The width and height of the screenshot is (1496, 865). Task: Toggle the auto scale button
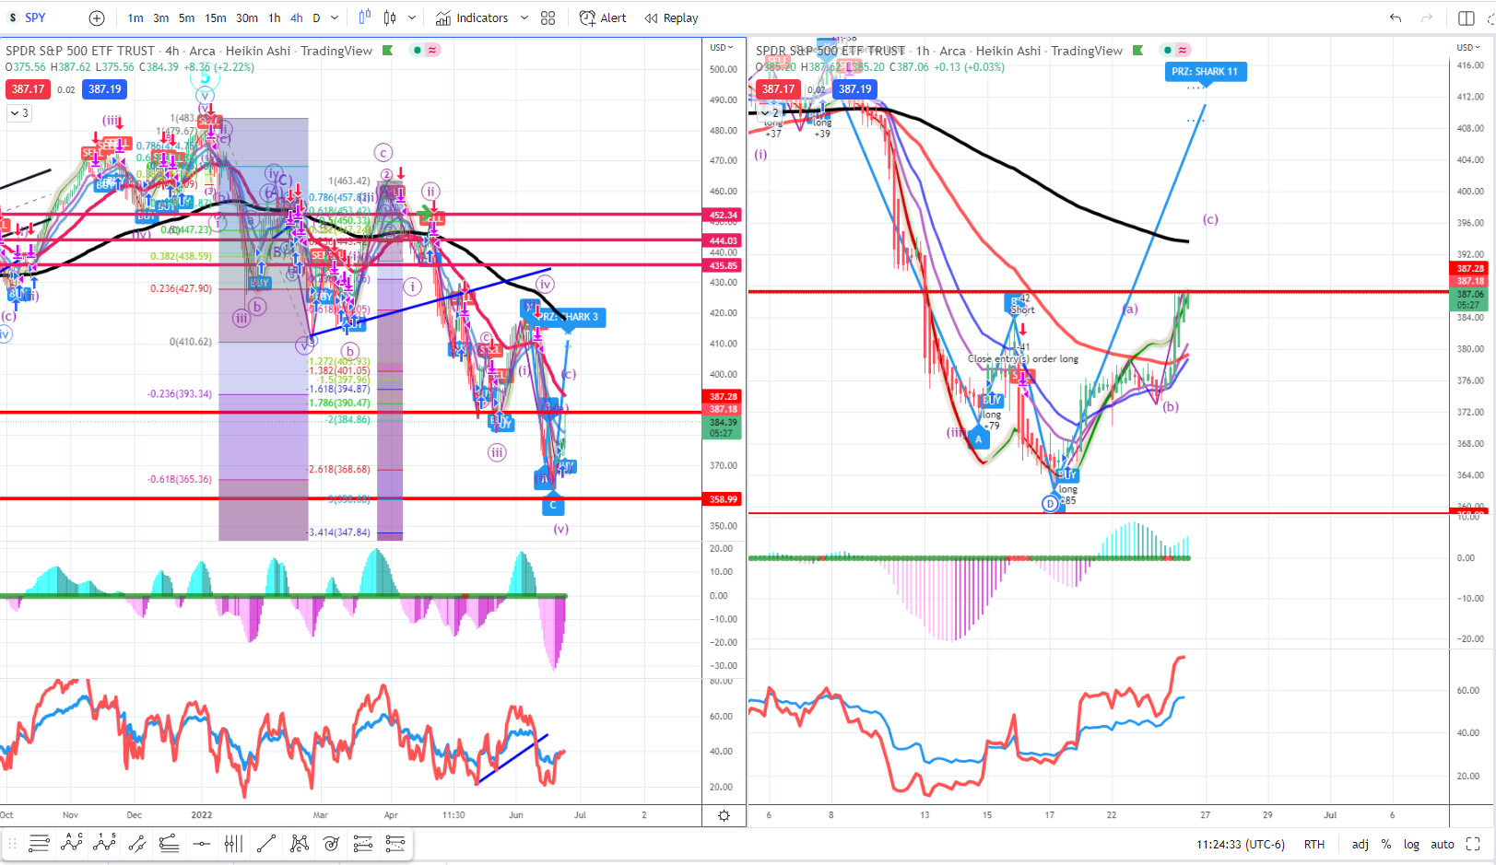(1443, 844)
